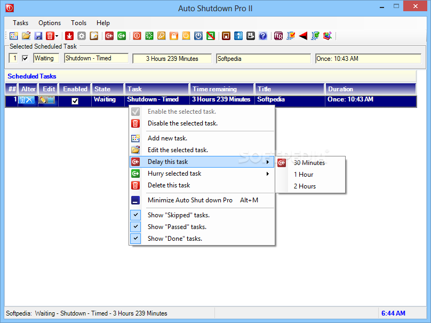Viewport: 431px width, 323px height.
Task: Click the blue question mark help icon
Action: pos(263,36)
